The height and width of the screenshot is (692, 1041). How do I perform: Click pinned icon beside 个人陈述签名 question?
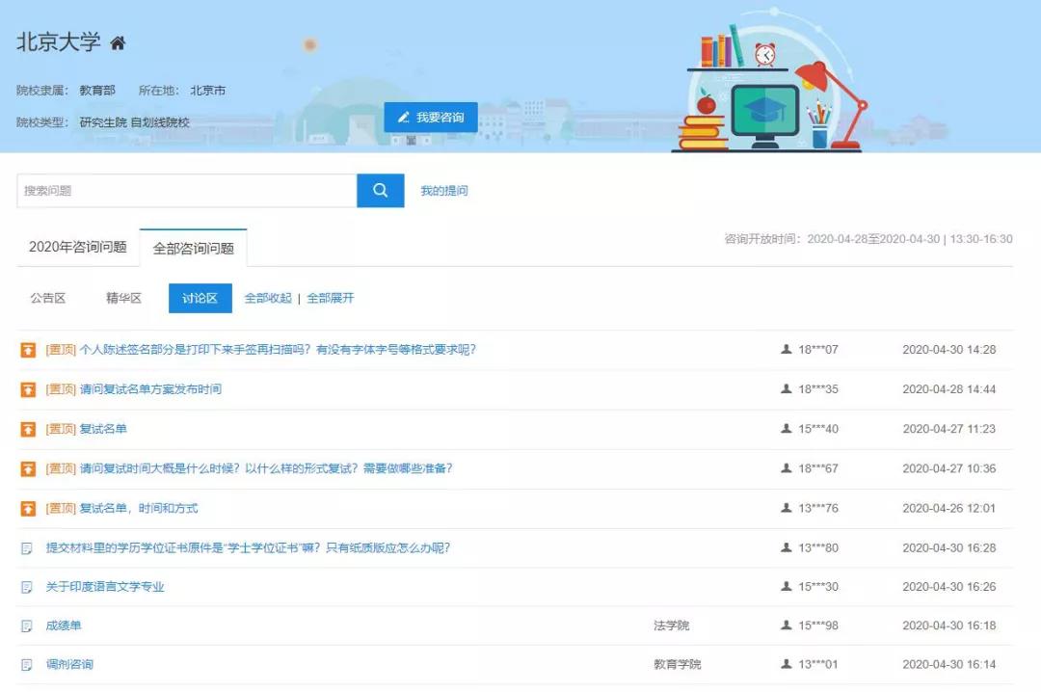[28, 350]
